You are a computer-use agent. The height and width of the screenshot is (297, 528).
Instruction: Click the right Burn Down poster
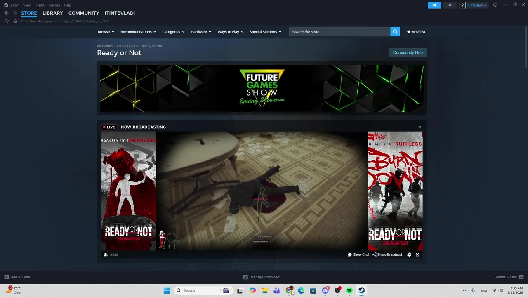tap(395, 191)
